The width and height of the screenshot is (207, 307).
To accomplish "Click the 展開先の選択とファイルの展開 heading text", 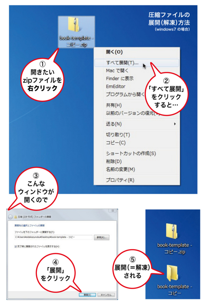I will [30, 226].
